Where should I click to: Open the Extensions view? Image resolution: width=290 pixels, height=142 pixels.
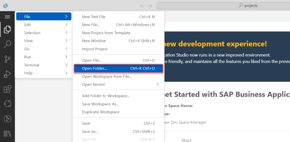coord(7,89)
